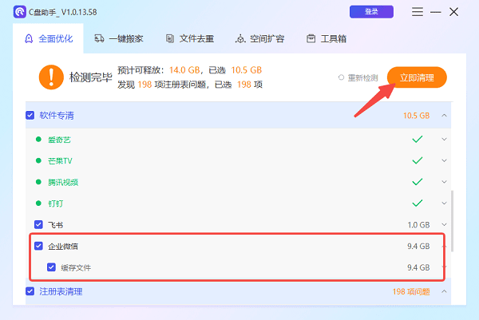The height and width of the screenshot is (320, 479).
Task: Uncheck the 注册表清理 checkbox
Action: click(30, 291)
